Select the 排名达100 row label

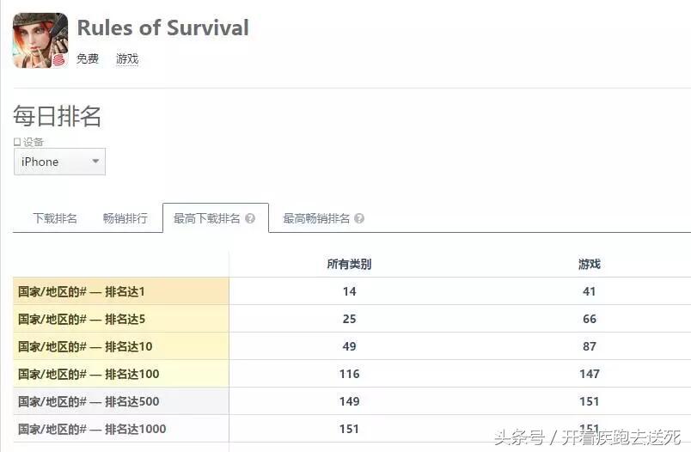tap(89, 374)
